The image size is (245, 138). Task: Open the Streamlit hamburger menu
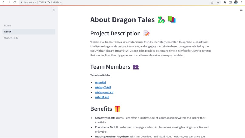coord(241,10)
